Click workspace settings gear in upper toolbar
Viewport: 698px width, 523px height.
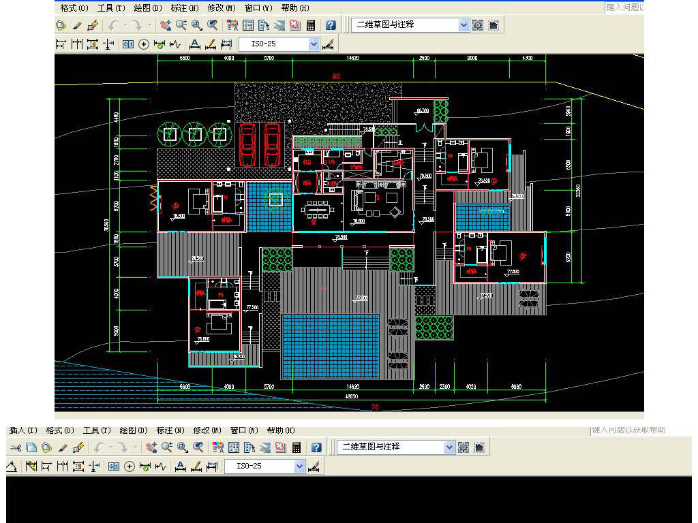point(478,25)
